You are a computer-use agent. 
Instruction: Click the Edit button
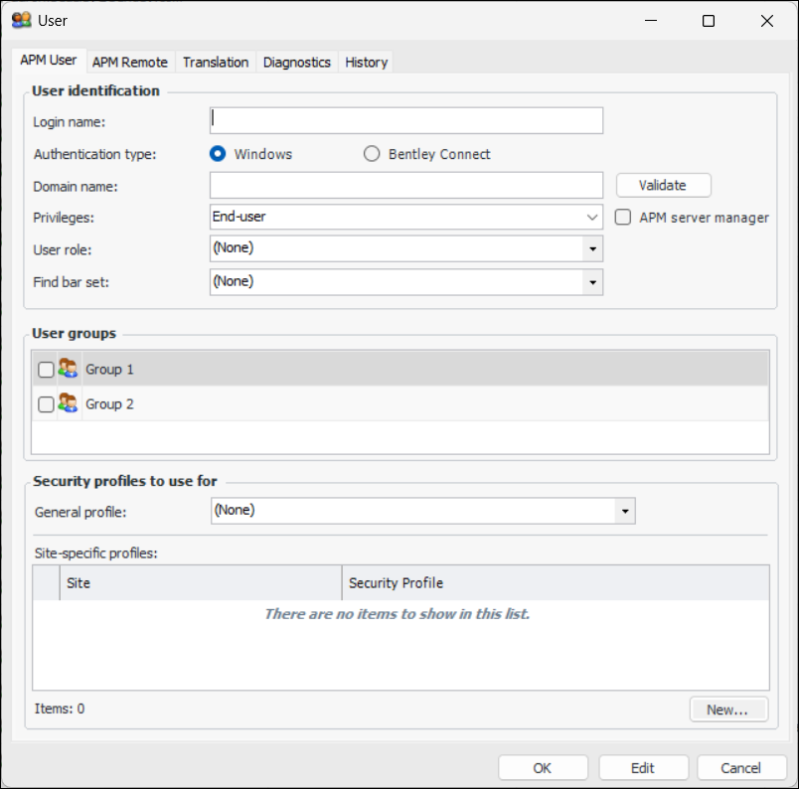click(x=644, y=767)
